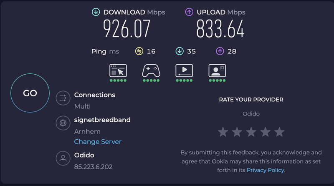Open the Privacy Policy link
334x186 pixels.
point(266,170)
